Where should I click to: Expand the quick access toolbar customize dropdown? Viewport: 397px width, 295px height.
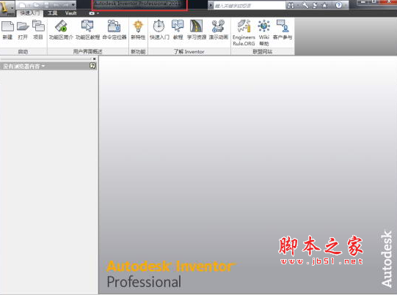[x=73, y=5]
